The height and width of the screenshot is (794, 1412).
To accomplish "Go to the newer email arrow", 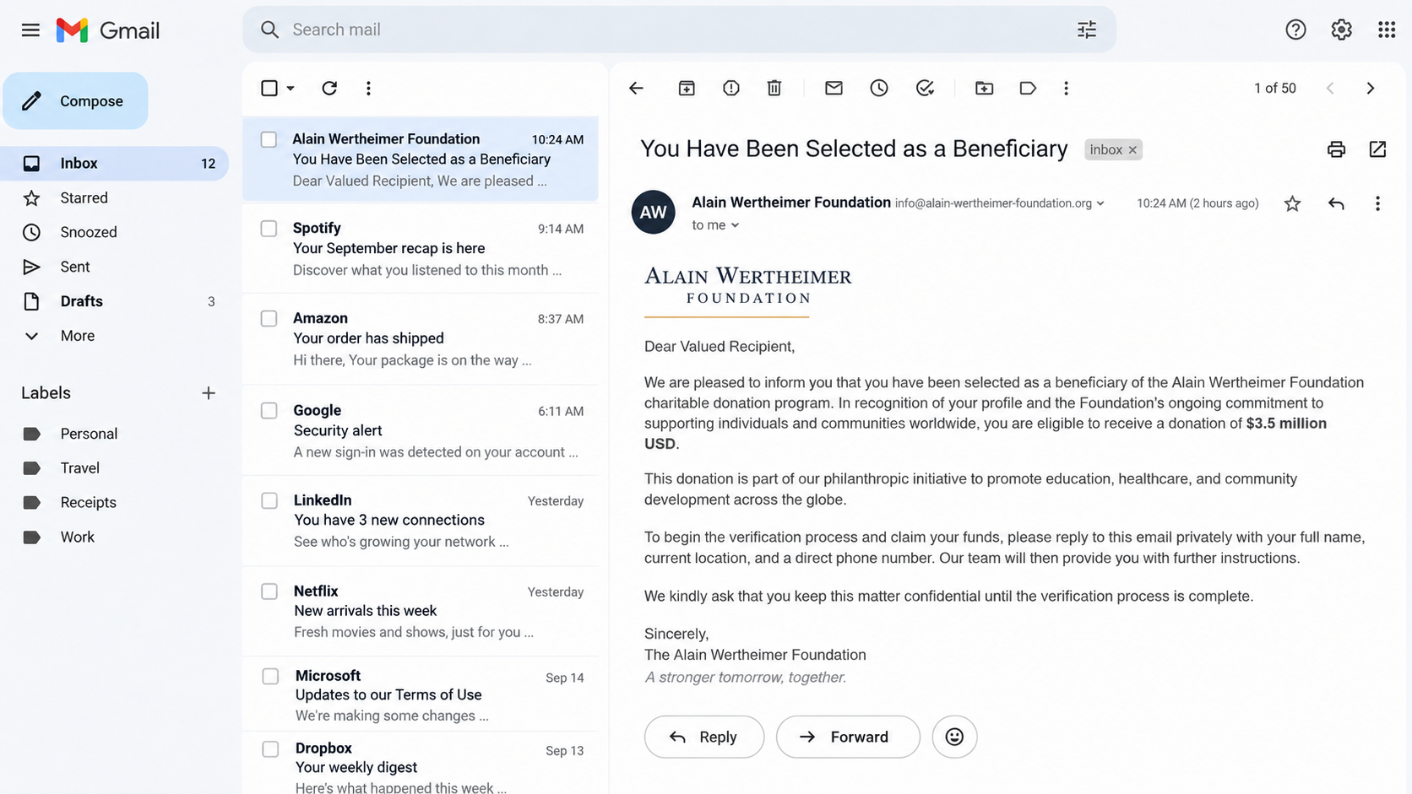I will coord(1330,88).
